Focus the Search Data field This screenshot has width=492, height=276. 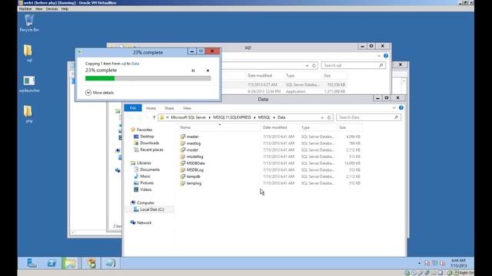pyautogui.click(x=368, y=117)
